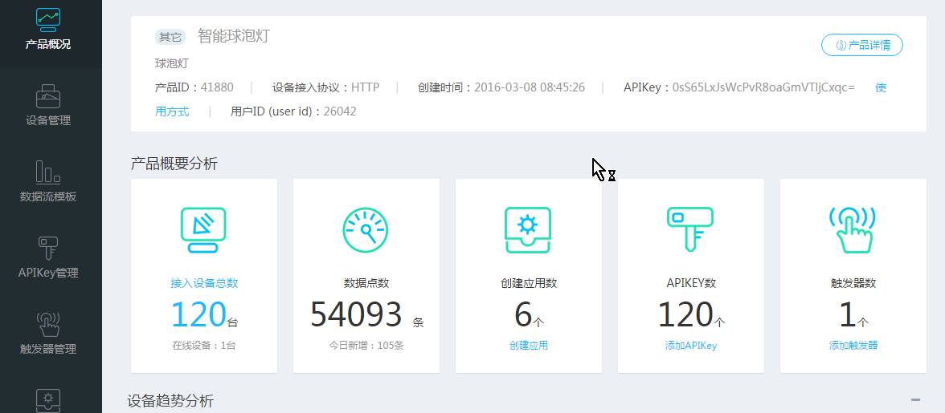This screenshot has height=413, width=945.
Task: Click the 添加APIKey link
Action: (x=691, y=345)
